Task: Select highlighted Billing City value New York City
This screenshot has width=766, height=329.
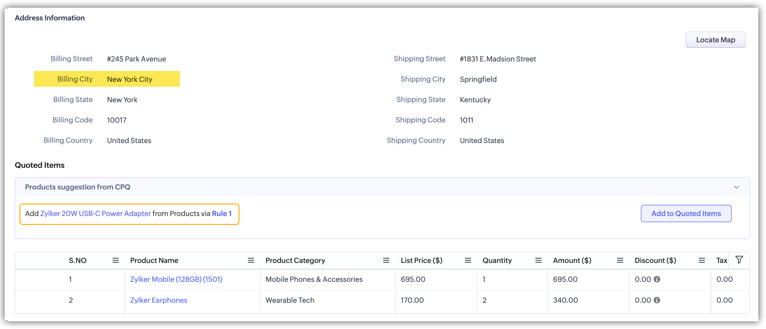Action: pos(130,79)
